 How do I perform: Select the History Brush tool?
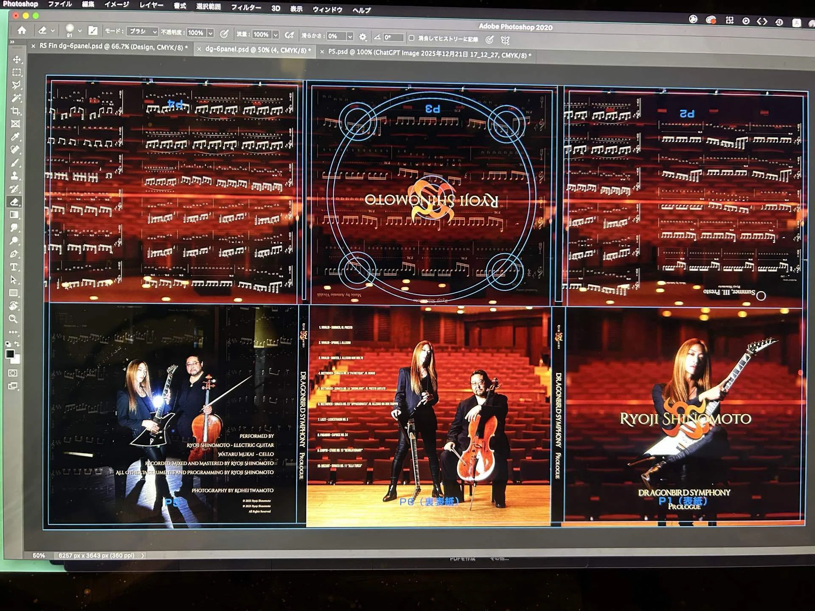click(14, 189)
